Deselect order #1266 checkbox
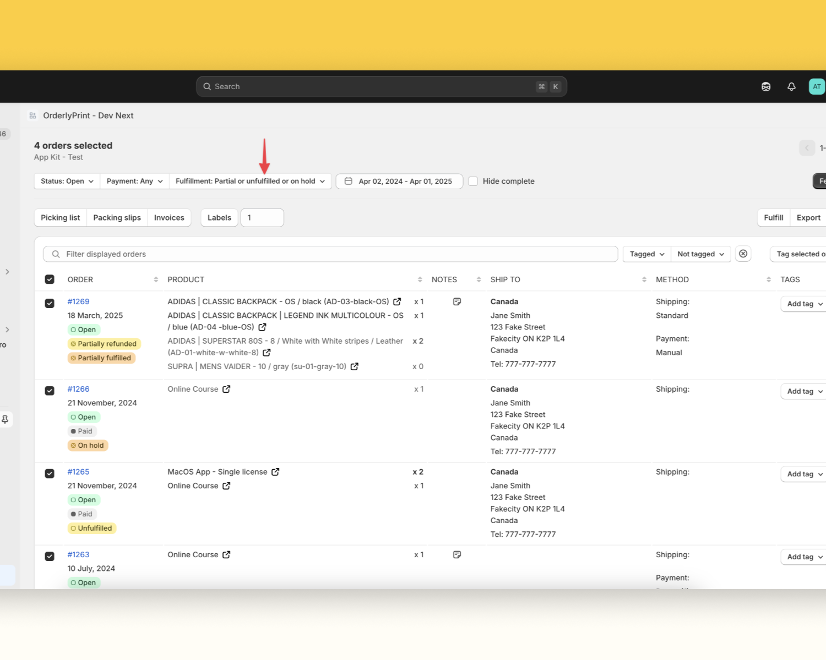Image resolution: width=826 pixels, height=660 pixels. (50, 391)
